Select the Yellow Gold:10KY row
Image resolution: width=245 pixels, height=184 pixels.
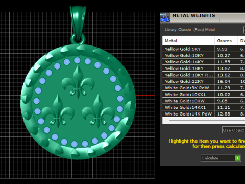[204, 55]
